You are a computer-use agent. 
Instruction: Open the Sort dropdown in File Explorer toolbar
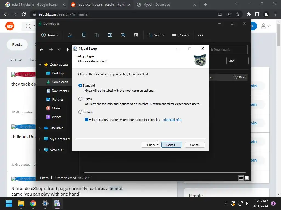pyautogui.click(x=156, y=35)
